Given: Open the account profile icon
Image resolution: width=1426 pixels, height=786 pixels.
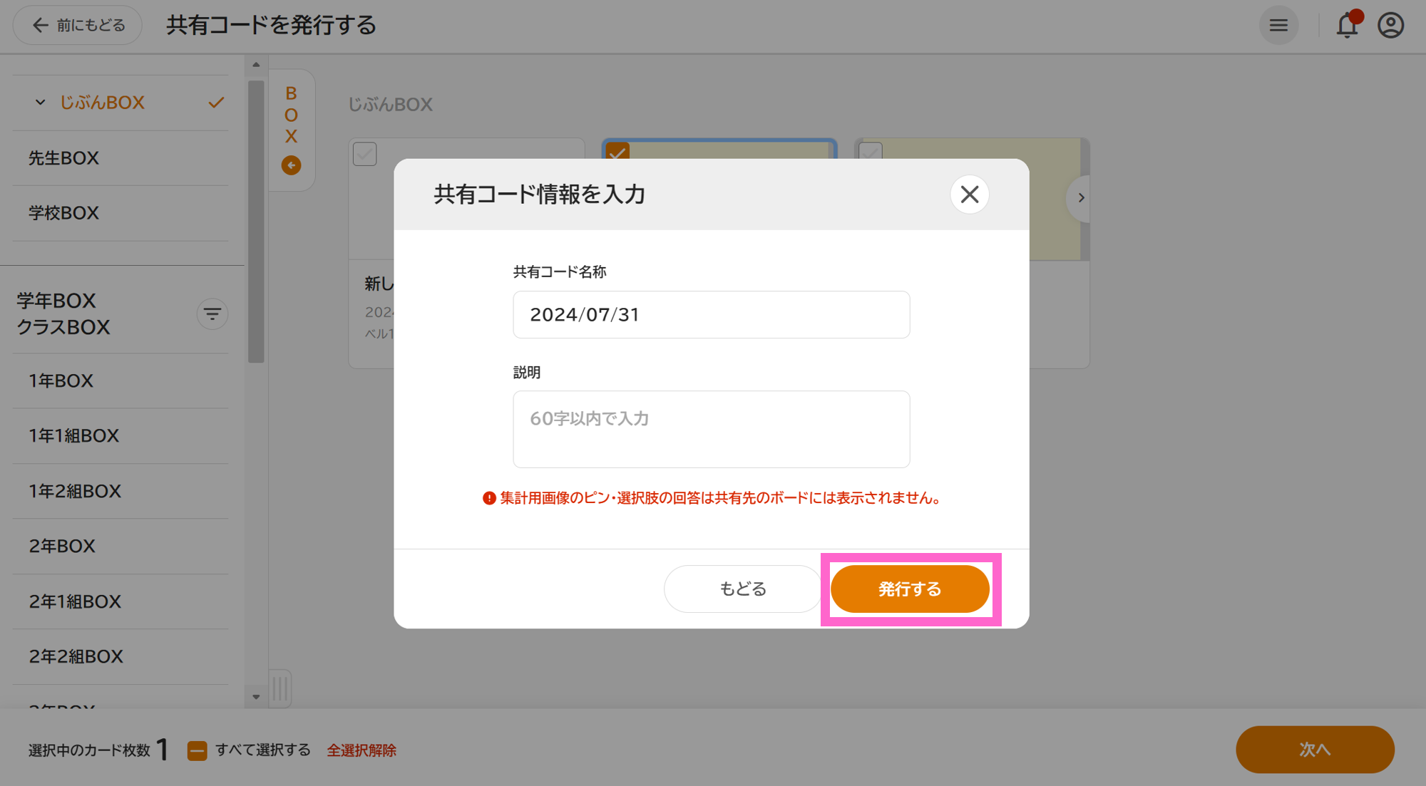Looking at the screenshot, I should point(1390,25).
